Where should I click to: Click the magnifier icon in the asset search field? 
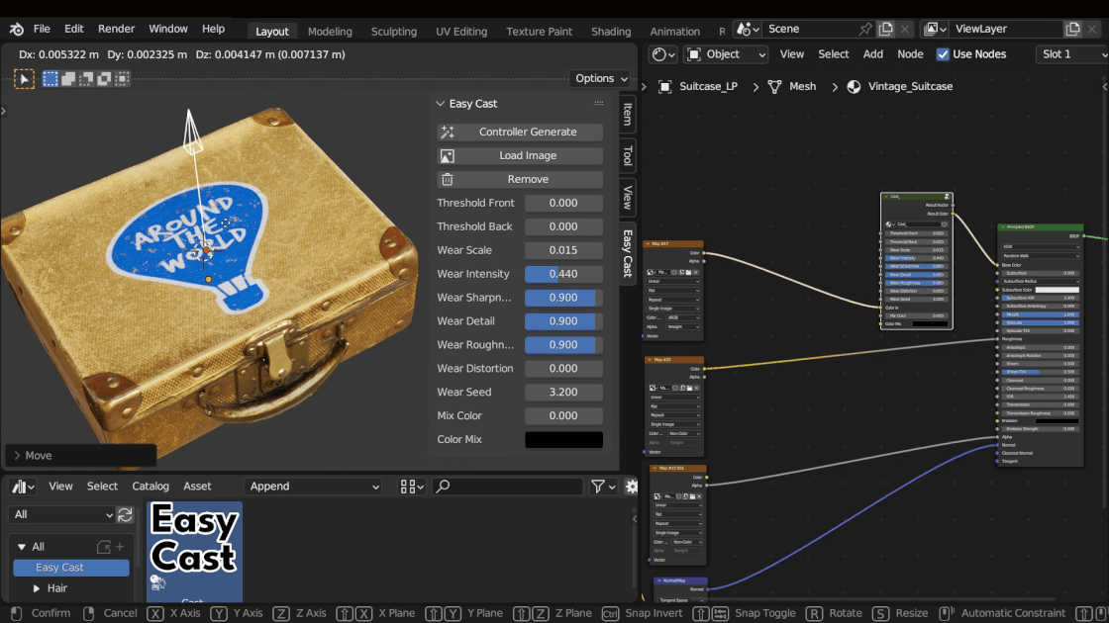coord(443,486)
